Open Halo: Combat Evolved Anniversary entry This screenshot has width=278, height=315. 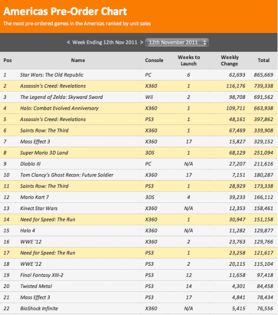(x=59, y=108)
